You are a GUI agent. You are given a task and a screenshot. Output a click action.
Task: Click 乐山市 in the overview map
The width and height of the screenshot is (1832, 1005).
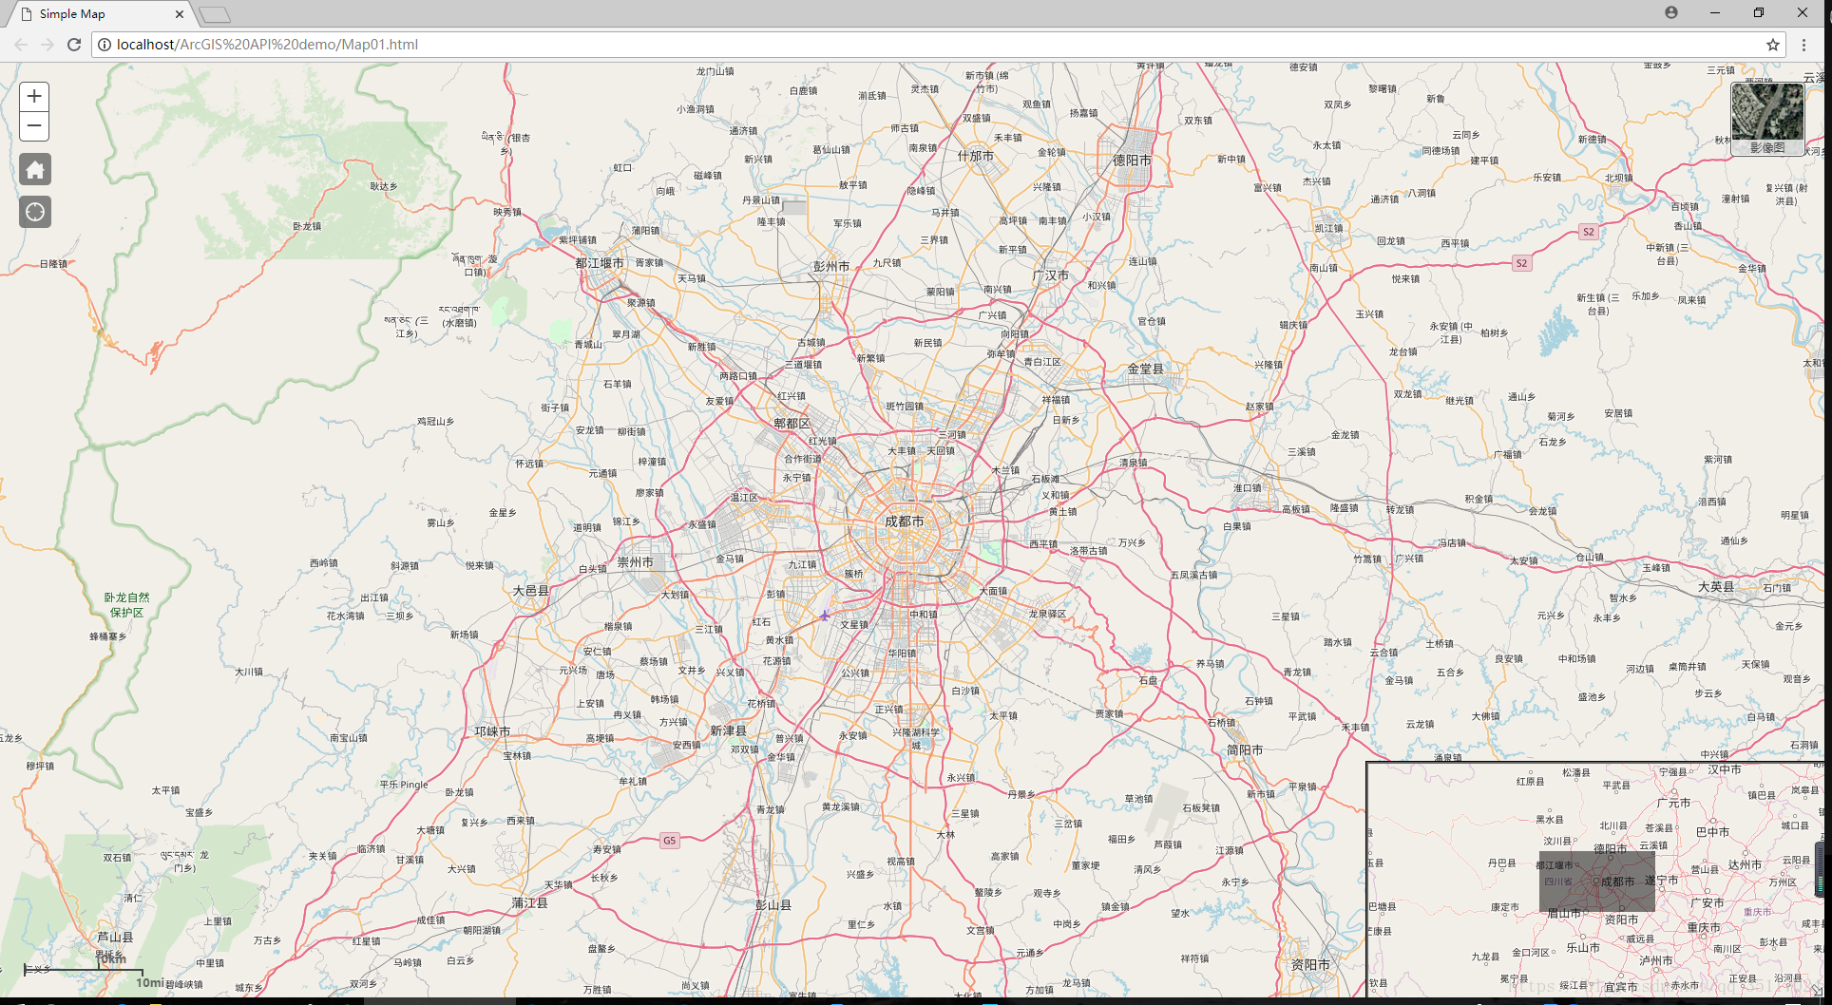pos(1583,947)
